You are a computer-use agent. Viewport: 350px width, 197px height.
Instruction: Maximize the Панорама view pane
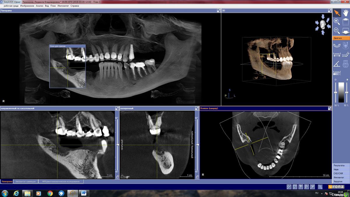pos(218,11)
